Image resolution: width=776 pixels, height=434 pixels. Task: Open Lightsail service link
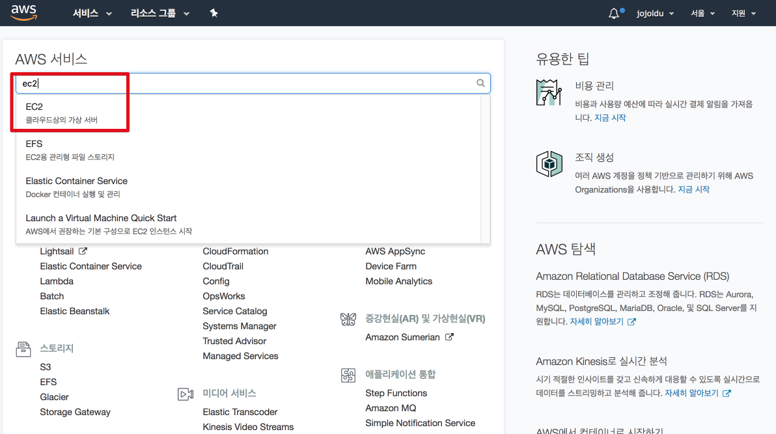coord(57,251)
